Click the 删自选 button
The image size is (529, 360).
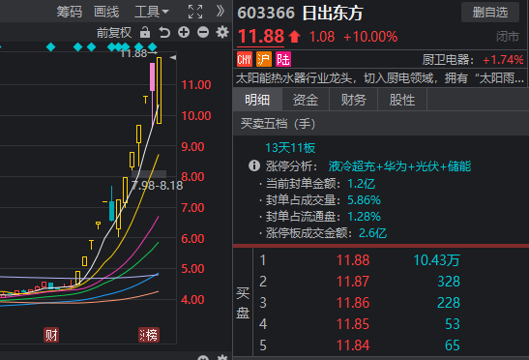pyautogui.click(x=490, y=13)
